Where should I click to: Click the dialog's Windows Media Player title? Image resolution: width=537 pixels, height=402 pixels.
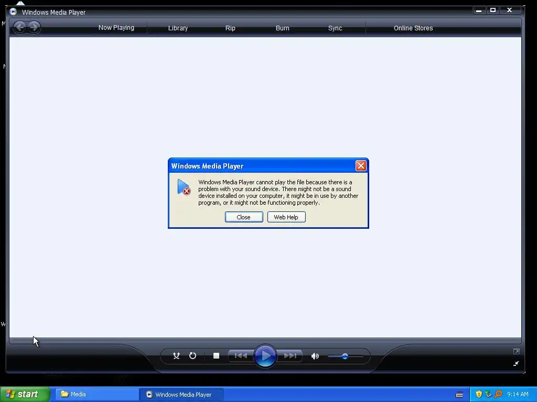pos(207,166)
